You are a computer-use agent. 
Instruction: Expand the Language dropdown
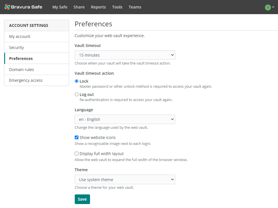coord(125,119)
